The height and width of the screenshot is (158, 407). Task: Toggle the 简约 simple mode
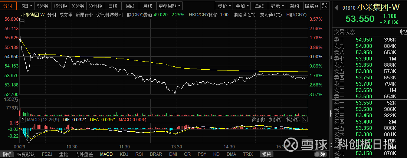tap(294, 6)
